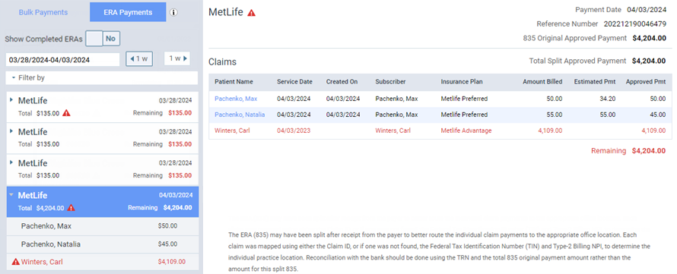The height and width of the screenshot is (274, 677).
Task: Expand the first MetLife 03/28/2024 entry
Action: click(x=11, y=99)
